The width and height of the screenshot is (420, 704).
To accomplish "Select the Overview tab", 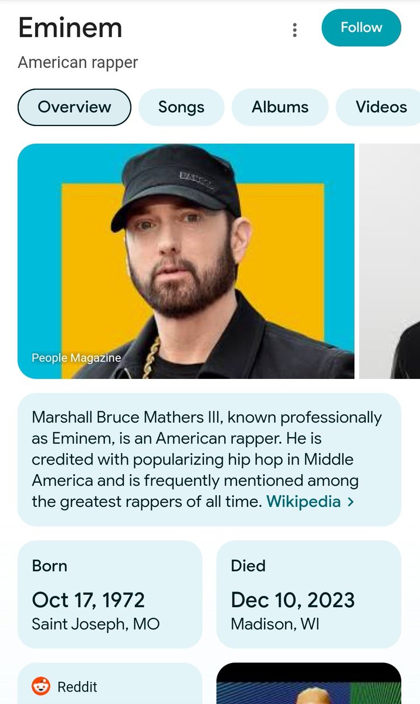I will [x=74, y=107].
